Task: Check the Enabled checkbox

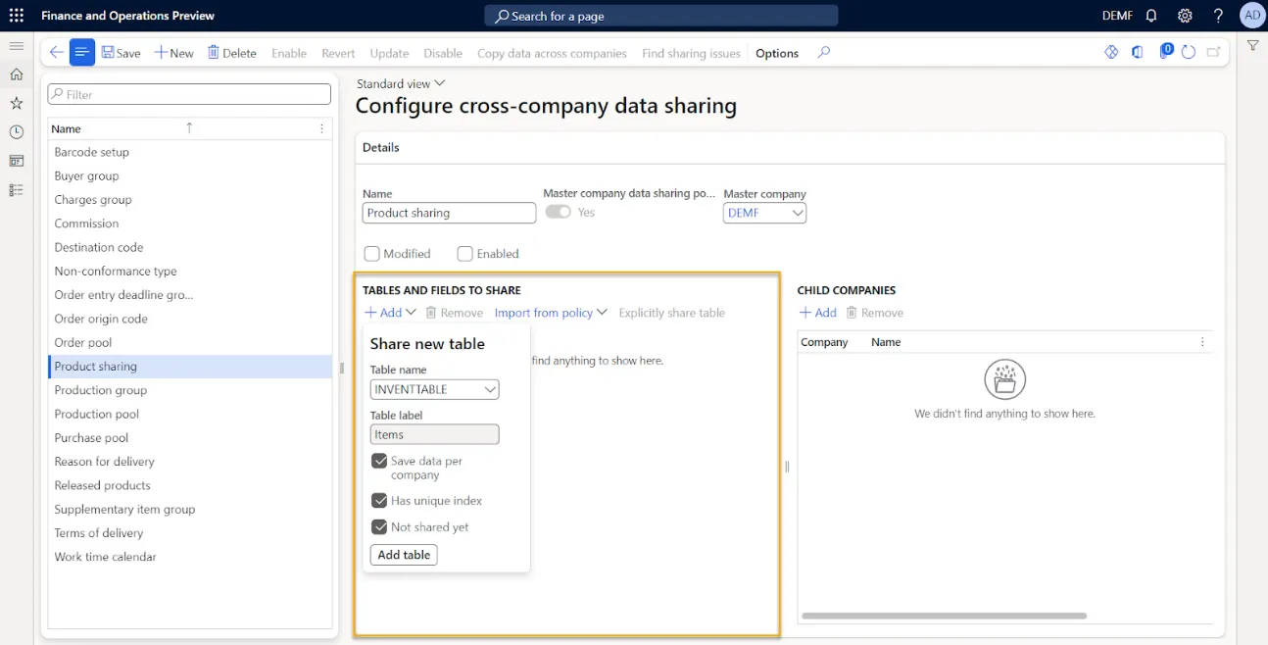Action: tap(465, 254)
